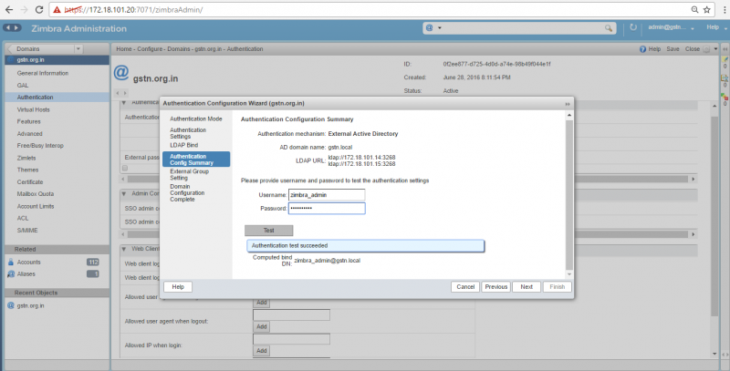Open Free/Busy Interop in the sidebar
This screenshot has height=371, width=730.
(40, 146)
